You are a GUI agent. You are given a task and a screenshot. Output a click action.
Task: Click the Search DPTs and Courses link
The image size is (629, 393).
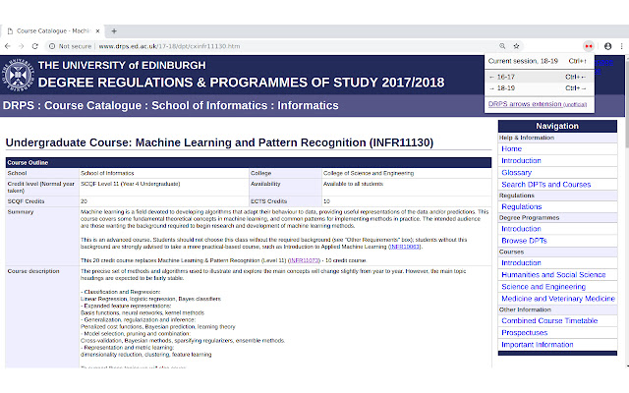[x=546, y=185]
